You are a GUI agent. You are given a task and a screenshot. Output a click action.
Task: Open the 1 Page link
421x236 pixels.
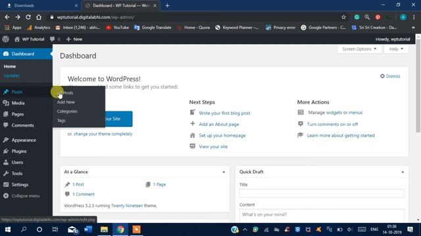click(x=159, y=184)
